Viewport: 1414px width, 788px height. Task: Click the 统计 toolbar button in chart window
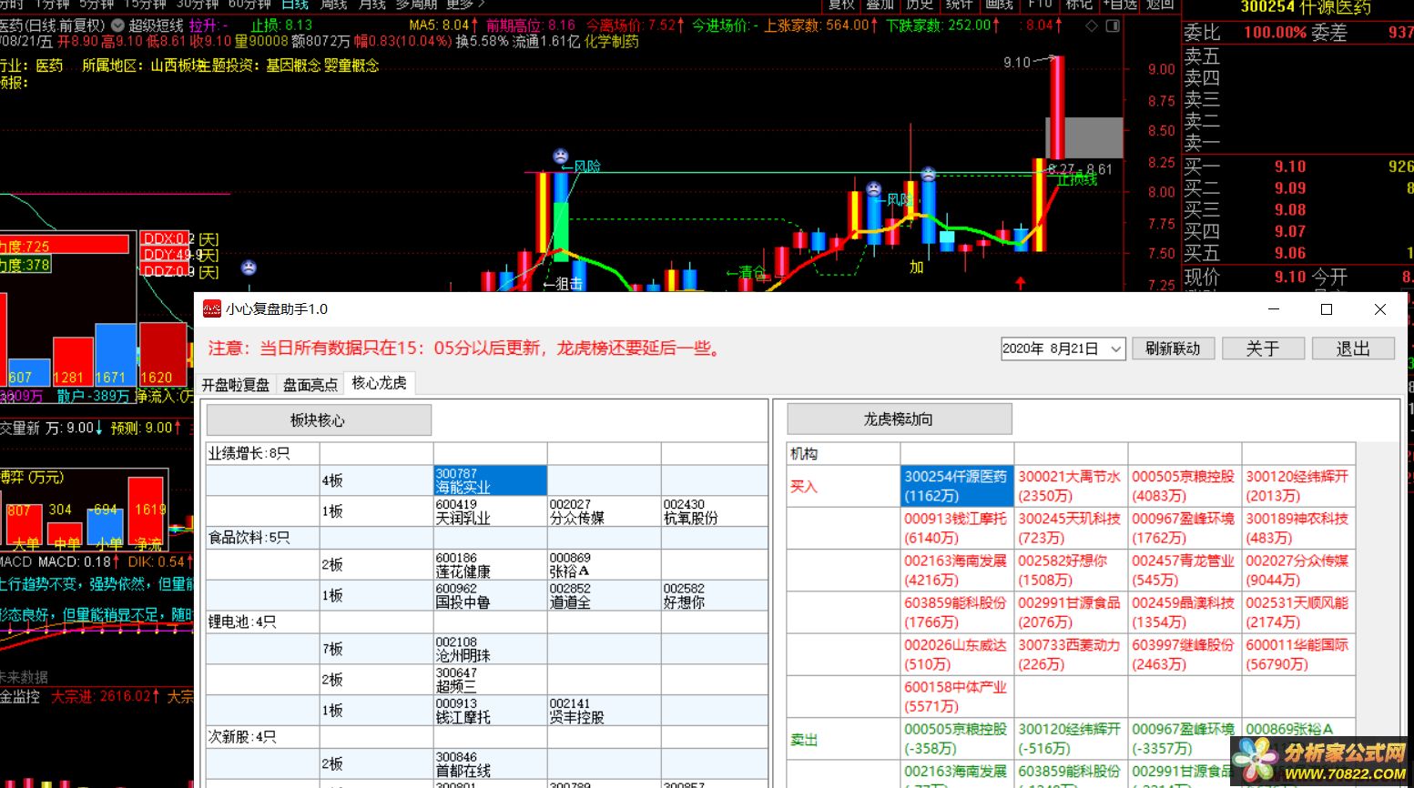pyautogui.click(x=960, y=5)
